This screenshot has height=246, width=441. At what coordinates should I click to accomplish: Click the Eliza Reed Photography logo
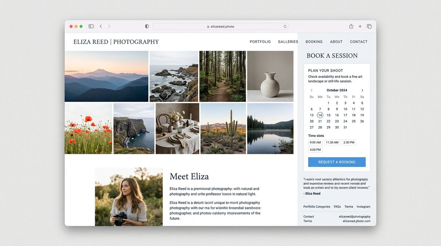pyautogui.click(x=116, y=42)
